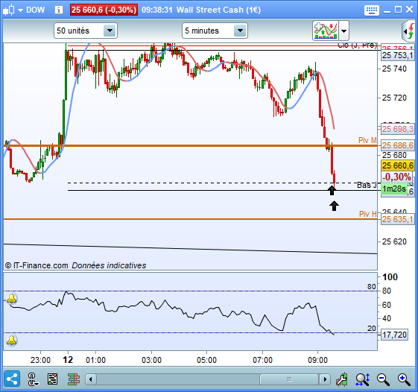Open the on-screen keyboard shortcuts icon
Screen dimensions: 418x392
[x=371, y=10]
